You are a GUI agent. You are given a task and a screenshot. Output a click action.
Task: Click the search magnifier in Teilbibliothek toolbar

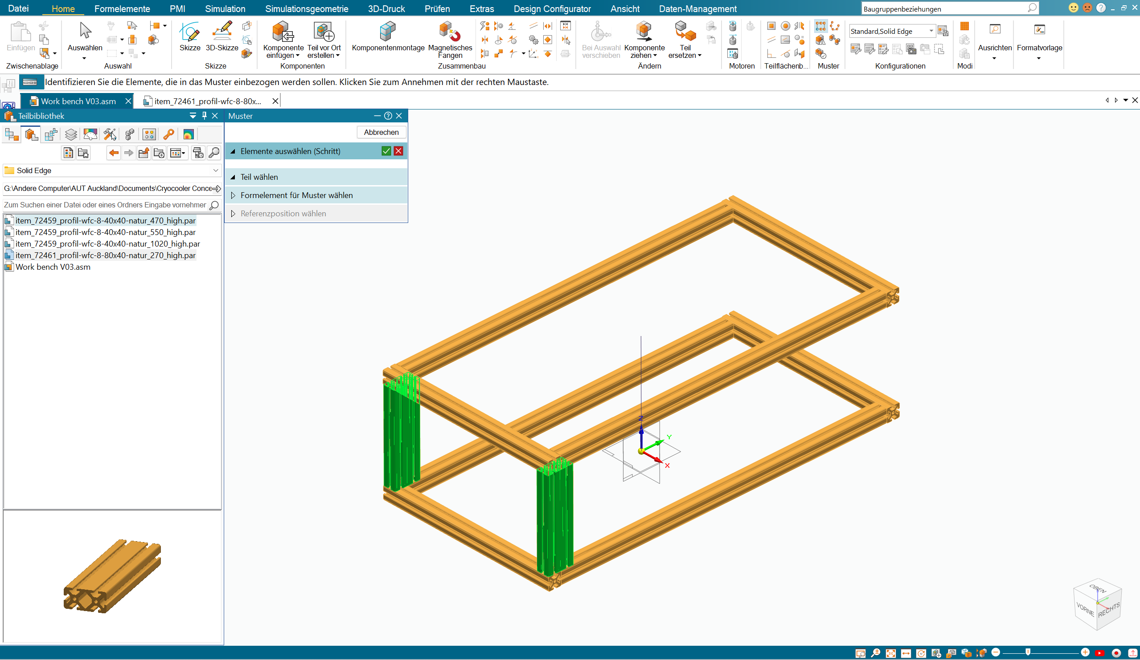coord(214,153)
